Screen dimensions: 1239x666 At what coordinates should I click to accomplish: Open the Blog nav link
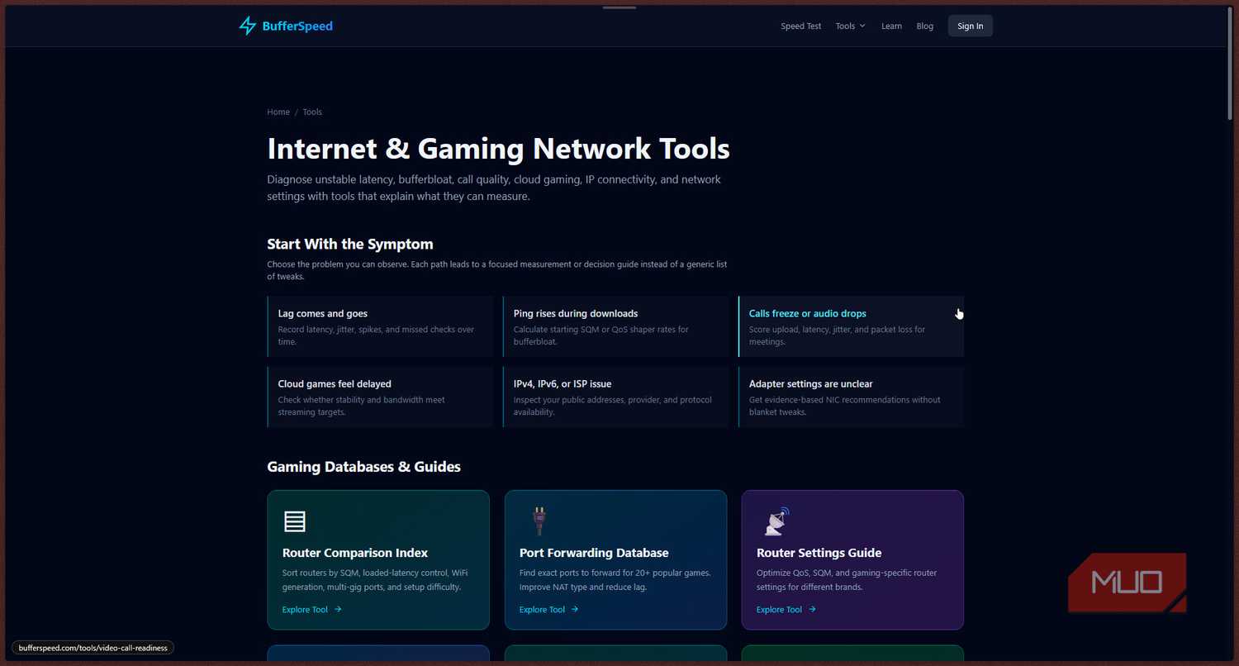925,26
